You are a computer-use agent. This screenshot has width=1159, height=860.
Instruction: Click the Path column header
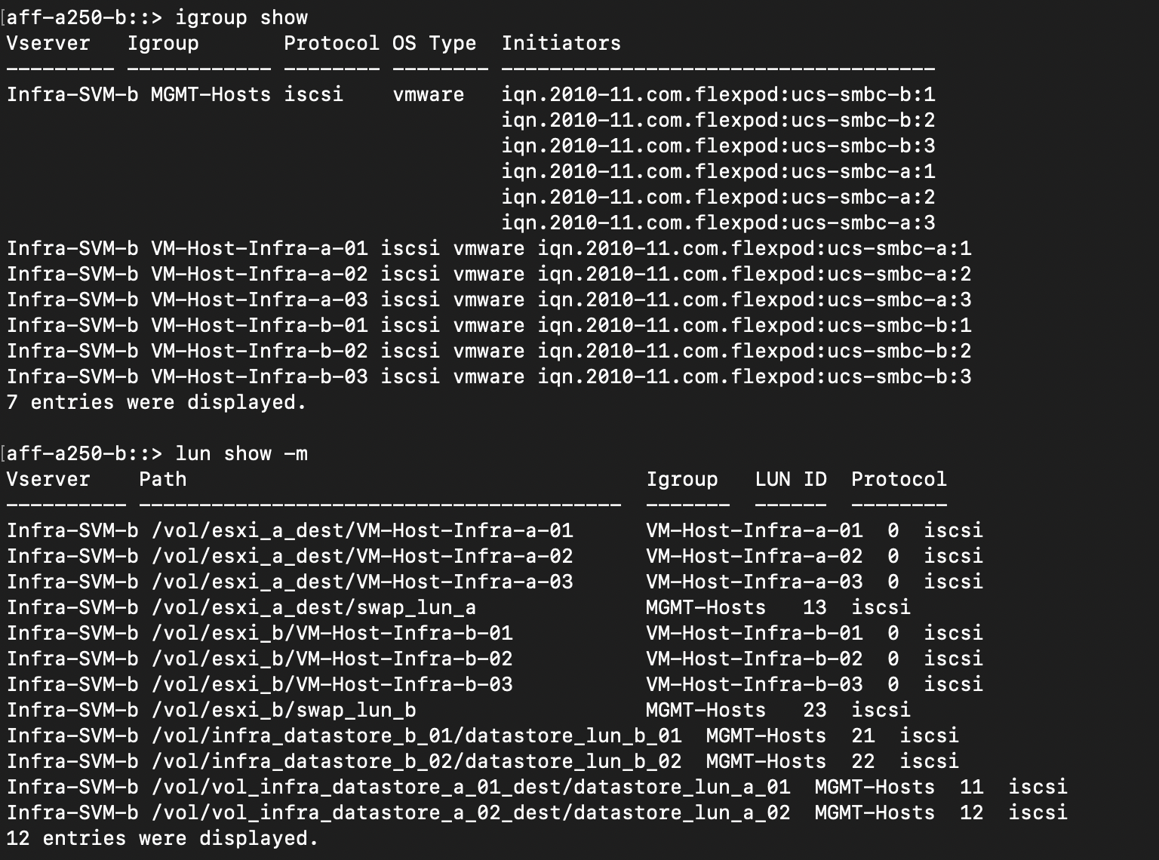(162, 479)
